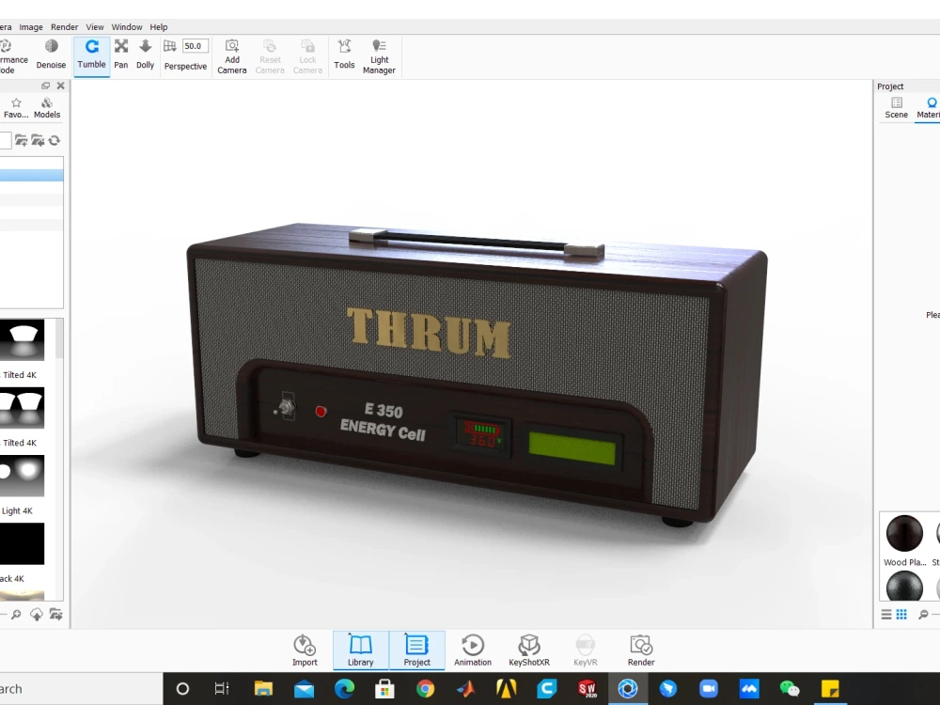Viewport: 940px width, 705px height.
Task: Activate the Pan camera tool
Action: tap(121, 55)
